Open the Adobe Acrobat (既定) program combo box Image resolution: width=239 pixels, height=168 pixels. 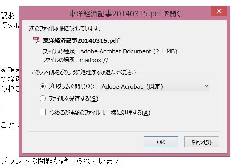[154, 86]
